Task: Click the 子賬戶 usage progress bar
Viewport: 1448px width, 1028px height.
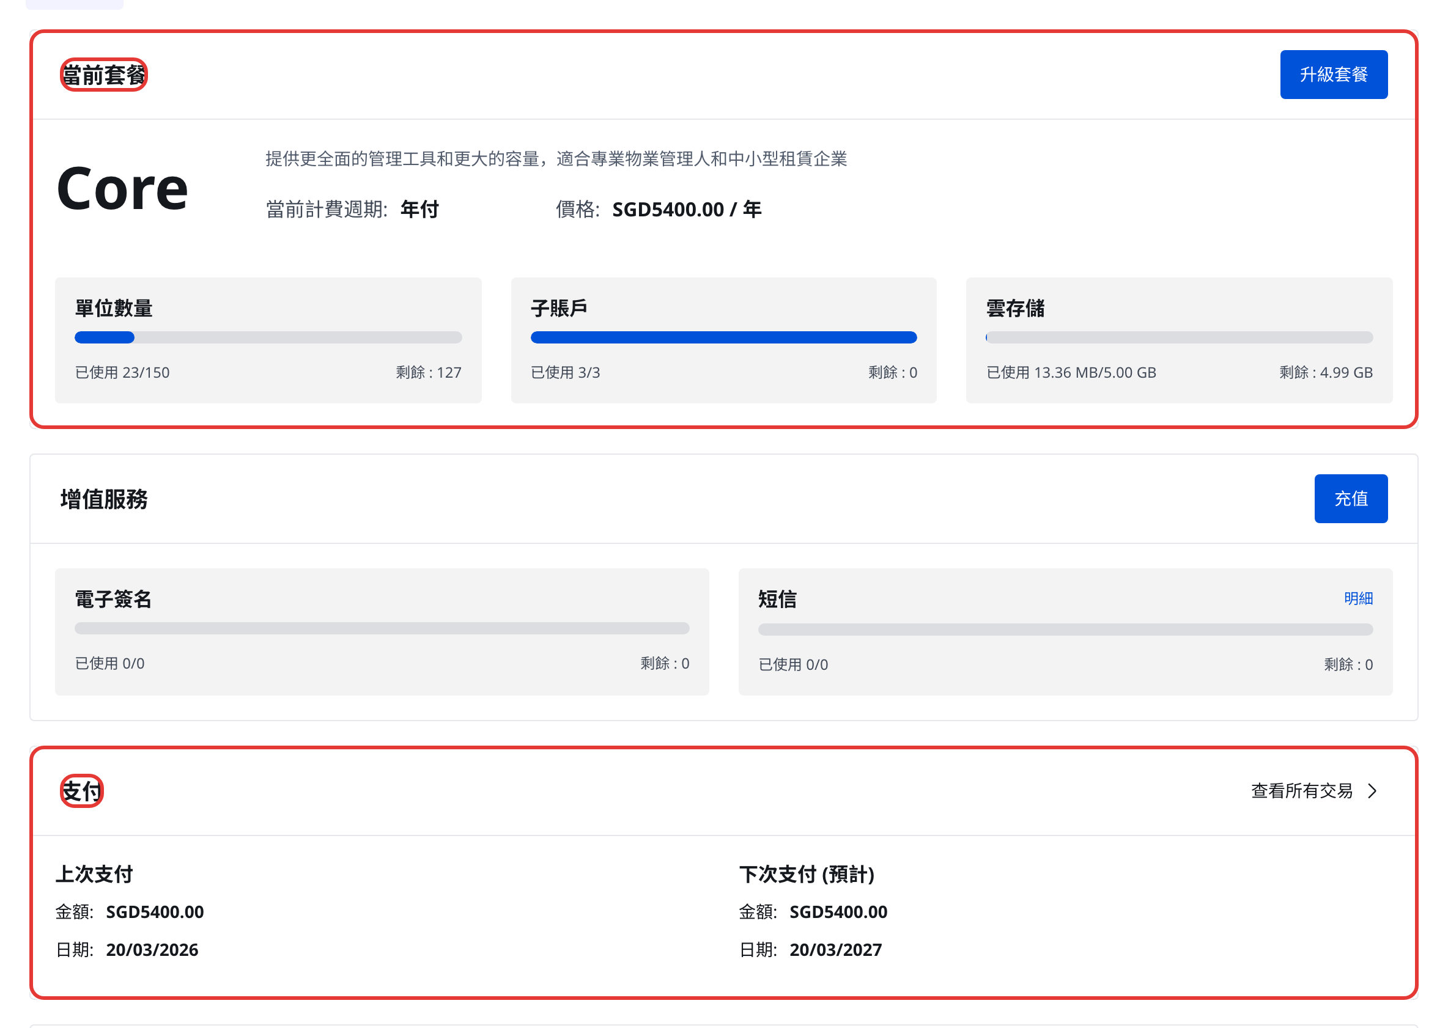Action: [723, 337]
